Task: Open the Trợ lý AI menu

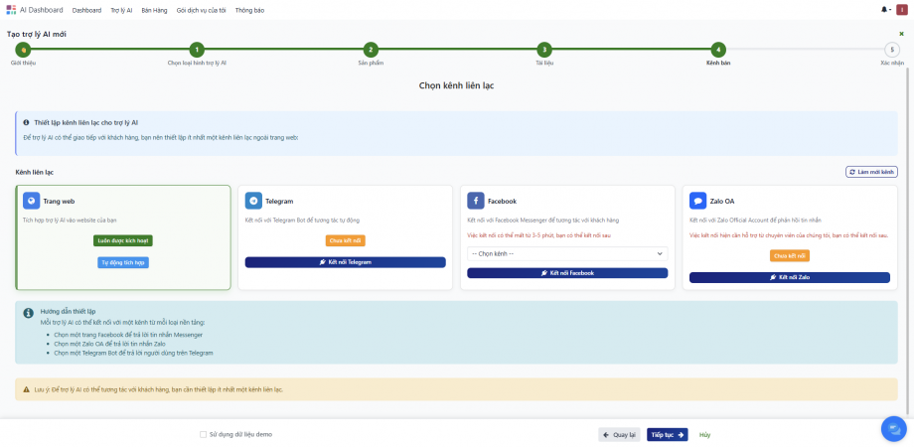Action: click(x=121, y=10)
